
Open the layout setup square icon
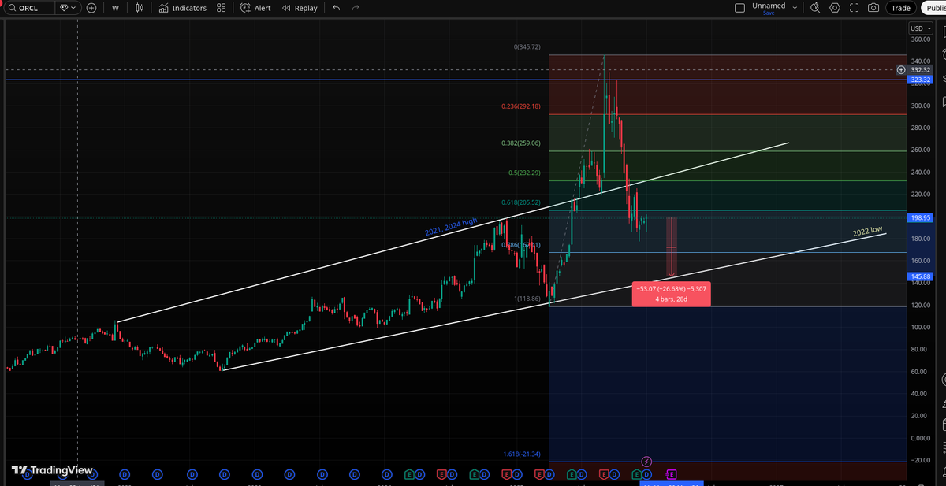click(x=739, y=8)
